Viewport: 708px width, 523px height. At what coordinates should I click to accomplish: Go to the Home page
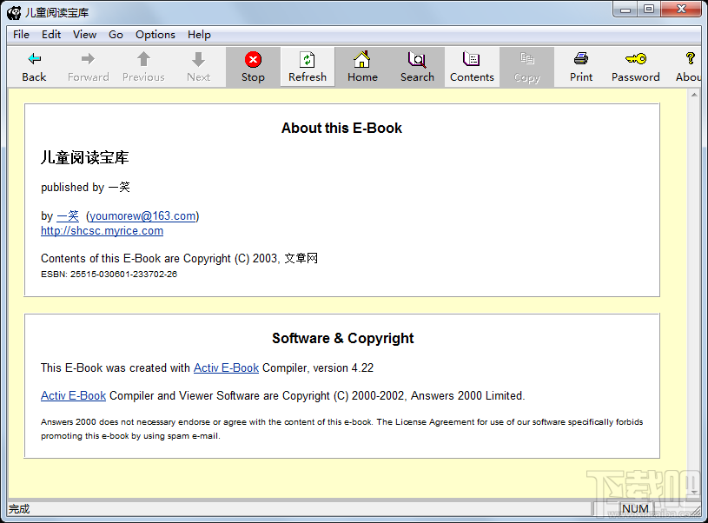(362, 67)
